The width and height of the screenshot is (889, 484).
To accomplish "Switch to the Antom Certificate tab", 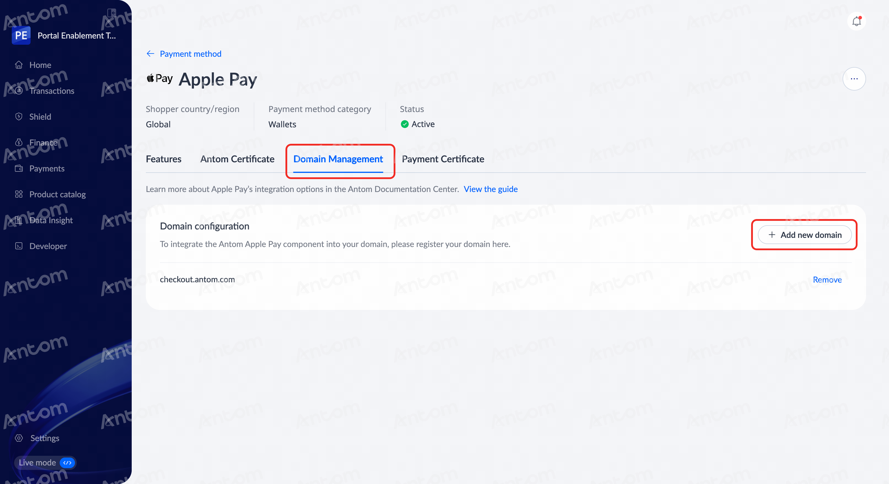I will (238, 159).
